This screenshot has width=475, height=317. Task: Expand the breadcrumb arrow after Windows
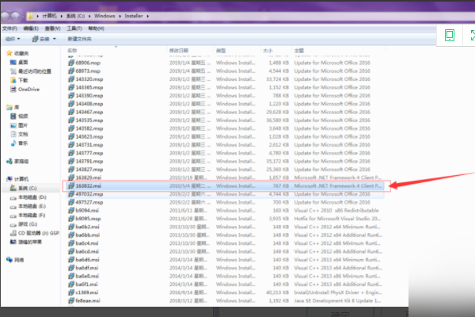[120, 16]
